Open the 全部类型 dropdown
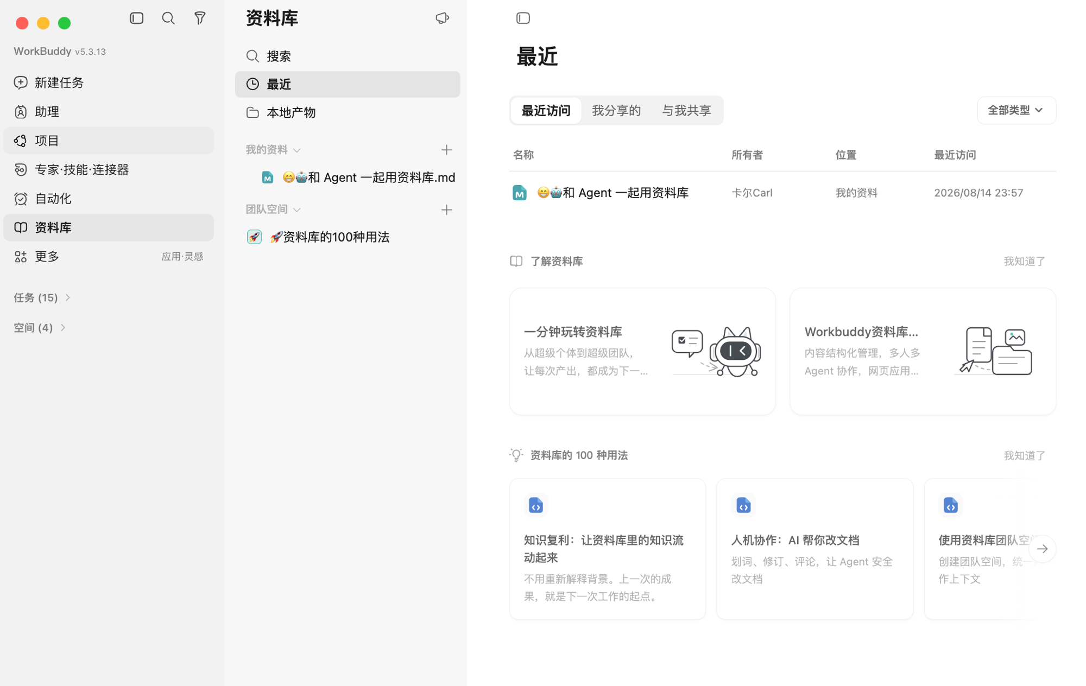 point(1016,110)
